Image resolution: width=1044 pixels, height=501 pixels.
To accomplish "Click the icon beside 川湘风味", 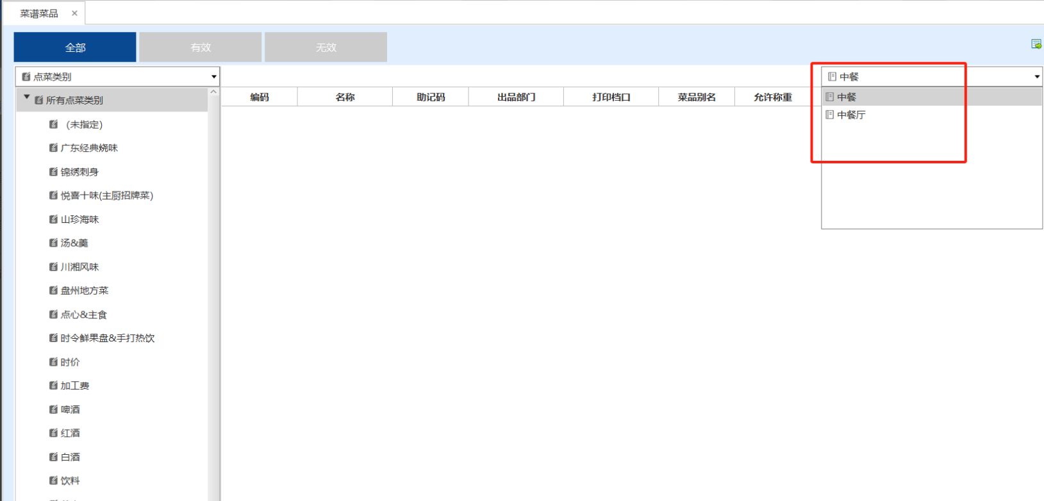I will pyautogui.click(x=54, y=267).
